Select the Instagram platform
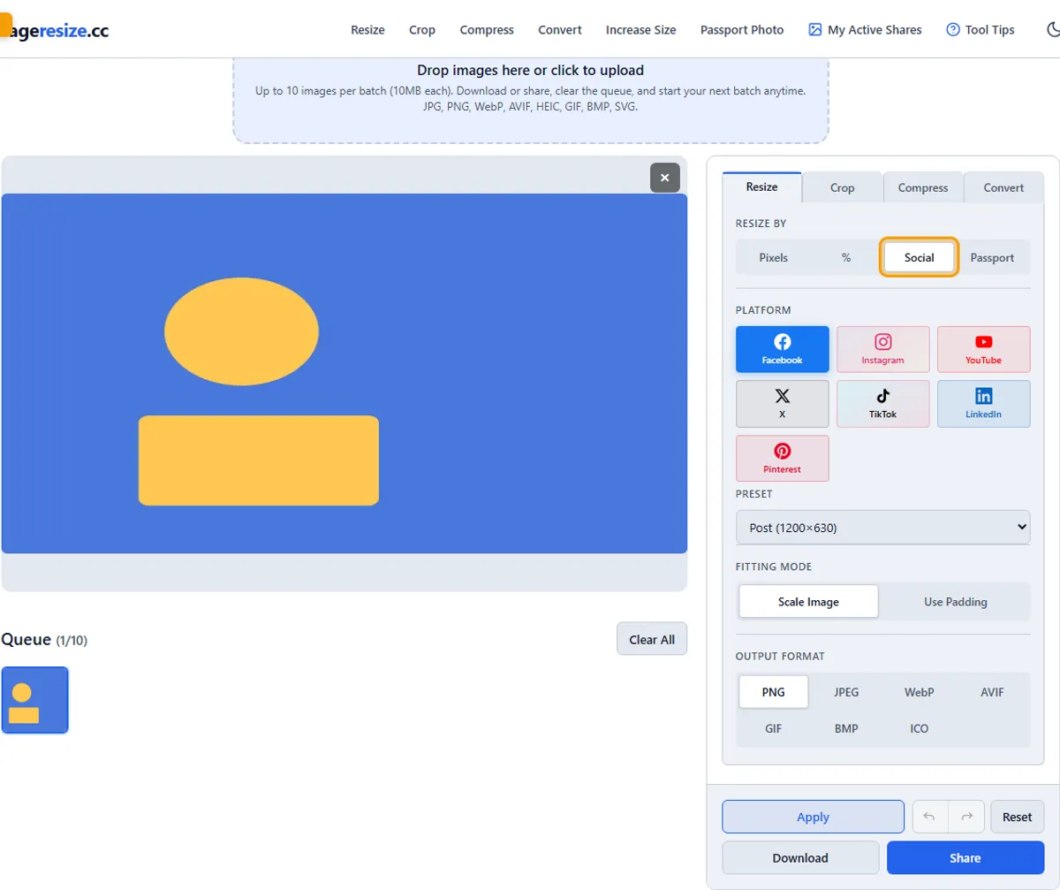 (882, 349)
